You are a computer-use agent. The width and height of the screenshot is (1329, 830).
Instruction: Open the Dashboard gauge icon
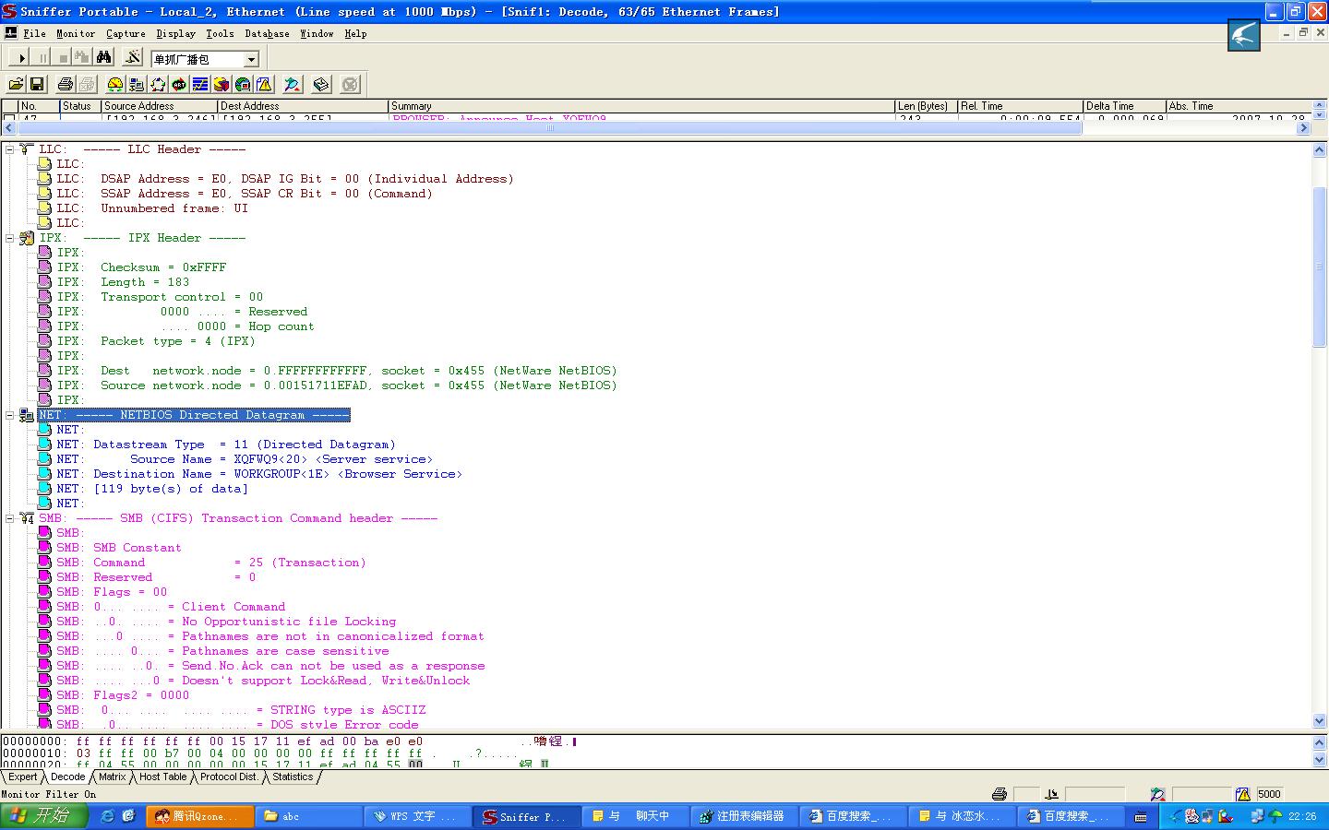[x=115, y=85]
